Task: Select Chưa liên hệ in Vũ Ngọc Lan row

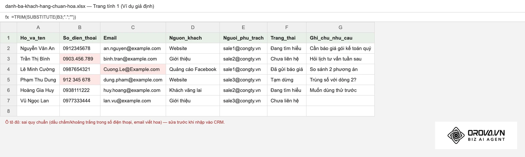Action: pyautogui.click(x=287, y=101)
